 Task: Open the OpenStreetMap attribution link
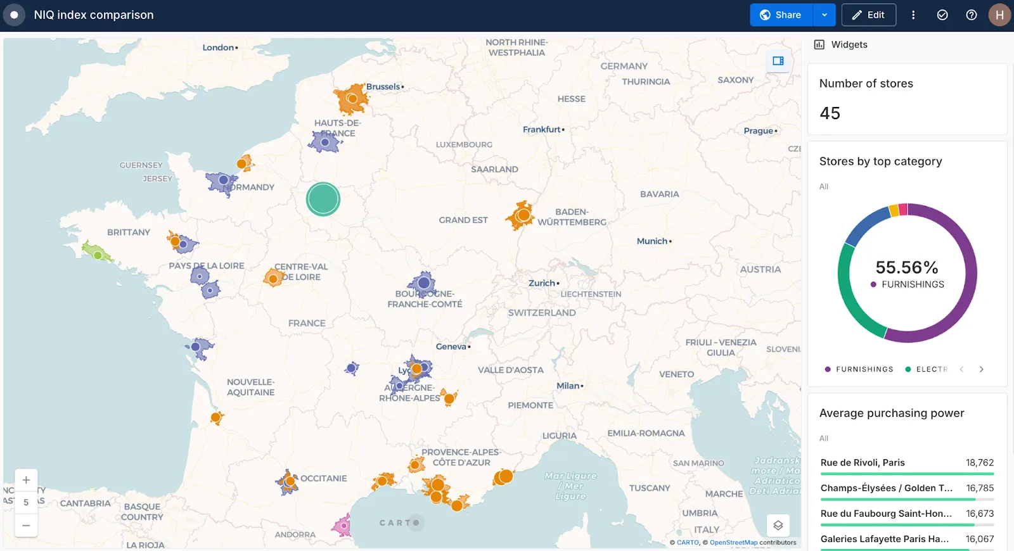[x=733, y=543]
